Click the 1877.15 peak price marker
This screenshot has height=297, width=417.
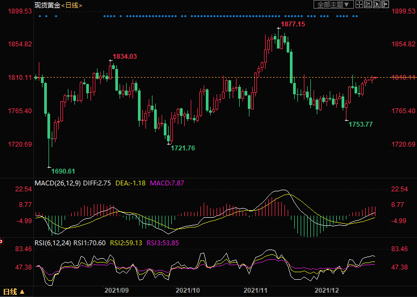[293, 25]
